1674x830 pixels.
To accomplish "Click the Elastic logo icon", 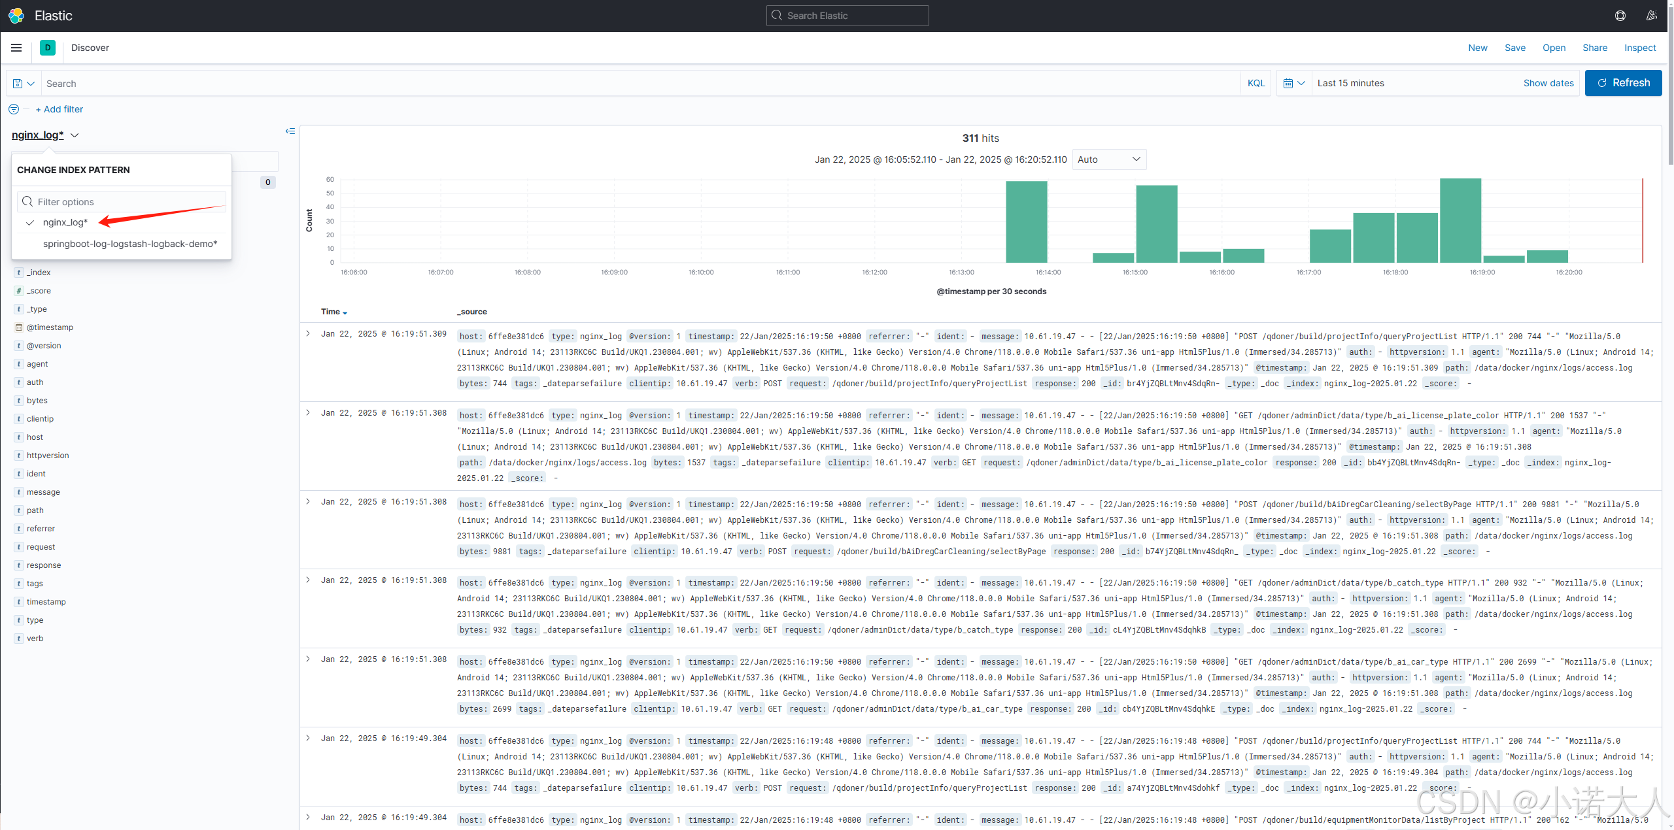I will pyautogui.click(x=16, y=16).
